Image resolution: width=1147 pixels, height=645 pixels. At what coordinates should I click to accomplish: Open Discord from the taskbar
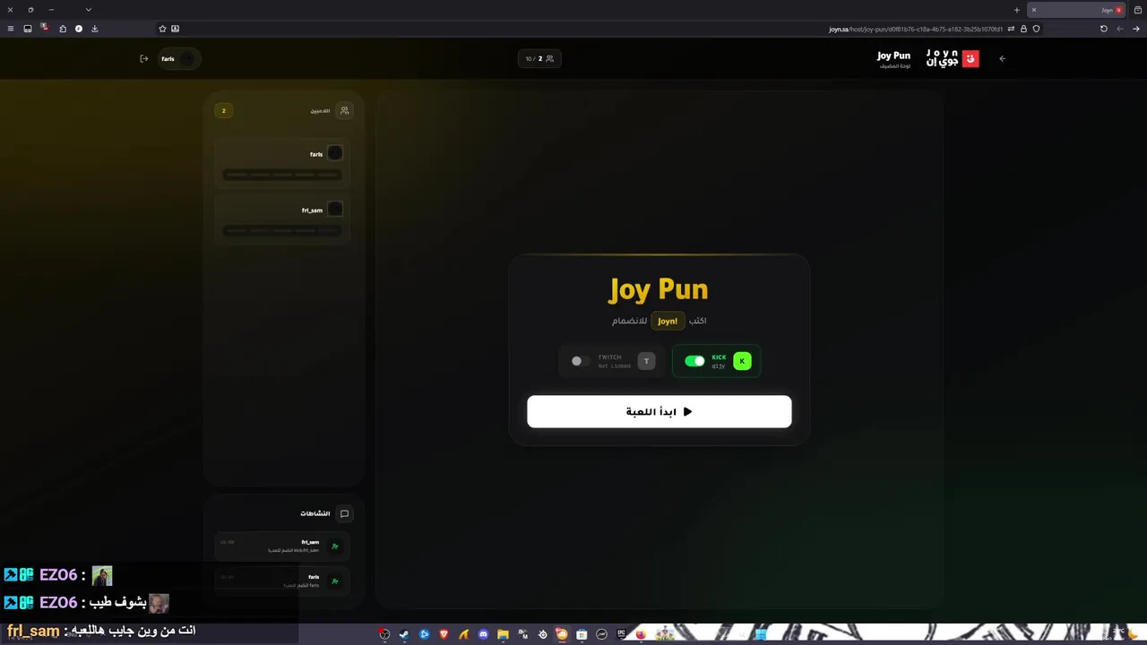coord(483,634)
